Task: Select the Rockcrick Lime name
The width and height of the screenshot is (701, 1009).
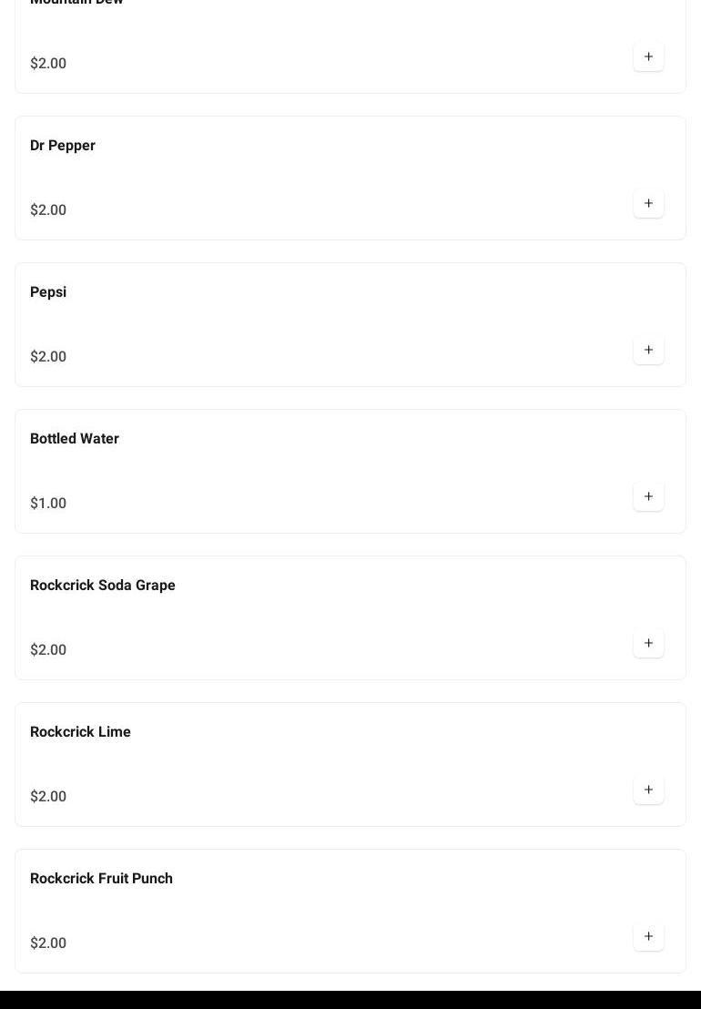Action: [80, 732]
